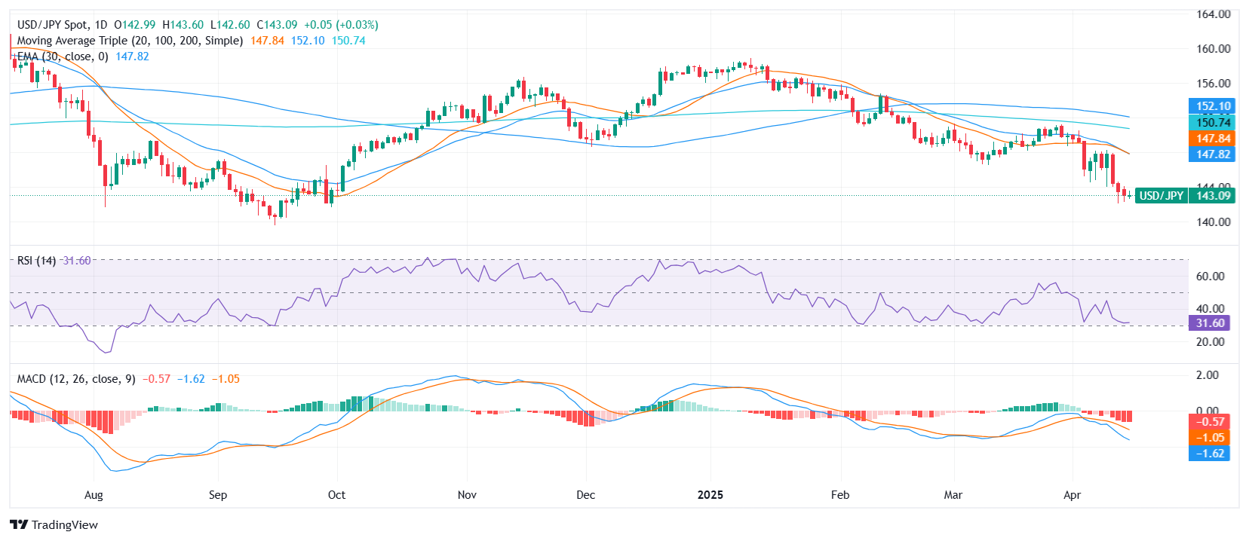Screen dimensions: 1249x541
Task: Click the orange -1.05 MACD signal tag
Action: coord(1210,438)
